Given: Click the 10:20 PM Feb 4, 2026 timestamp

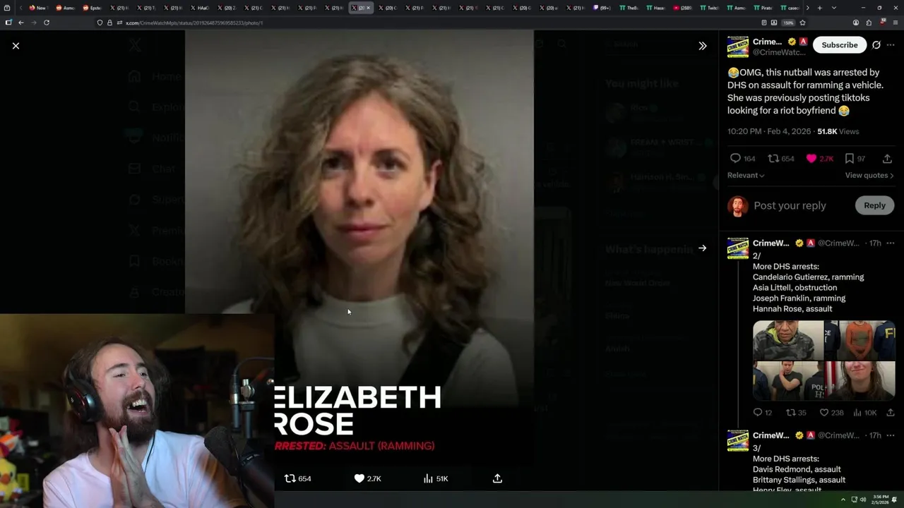Looking at the screenshot, I should (x=769, y=131).
